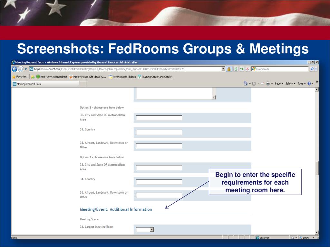The width and height of the screenshot is (330, 247).
Task: Click the Option 2 - choose one text
Action: (102, 107)
